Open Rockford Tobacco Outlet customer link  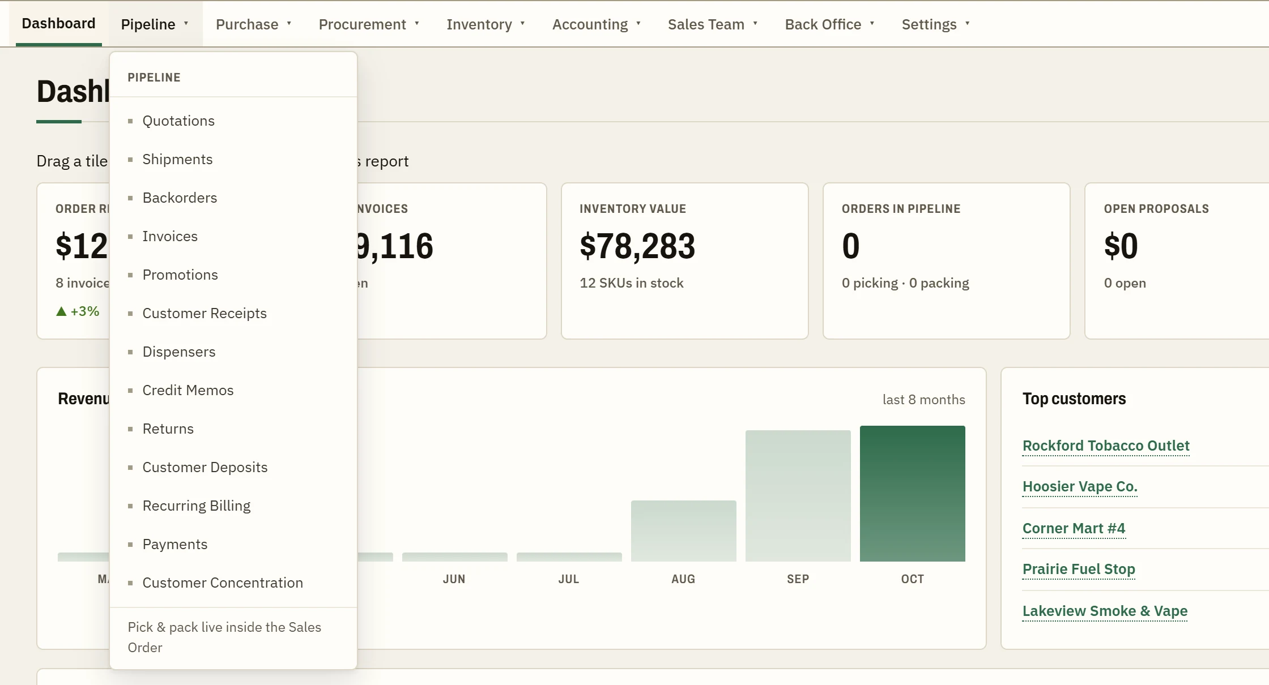[1106, 446]
